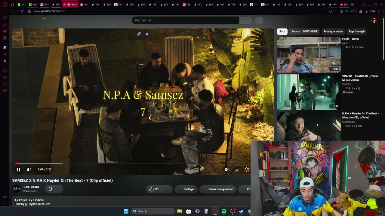Screen dimensions: 385x216
Task: Open Microsoft Store from the taskbar
Action: [189, 211]
